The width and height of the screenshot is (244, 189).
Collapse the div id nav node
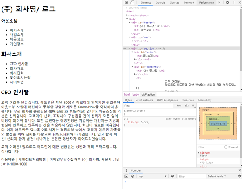pyautogui.click(x=130, y=37)
